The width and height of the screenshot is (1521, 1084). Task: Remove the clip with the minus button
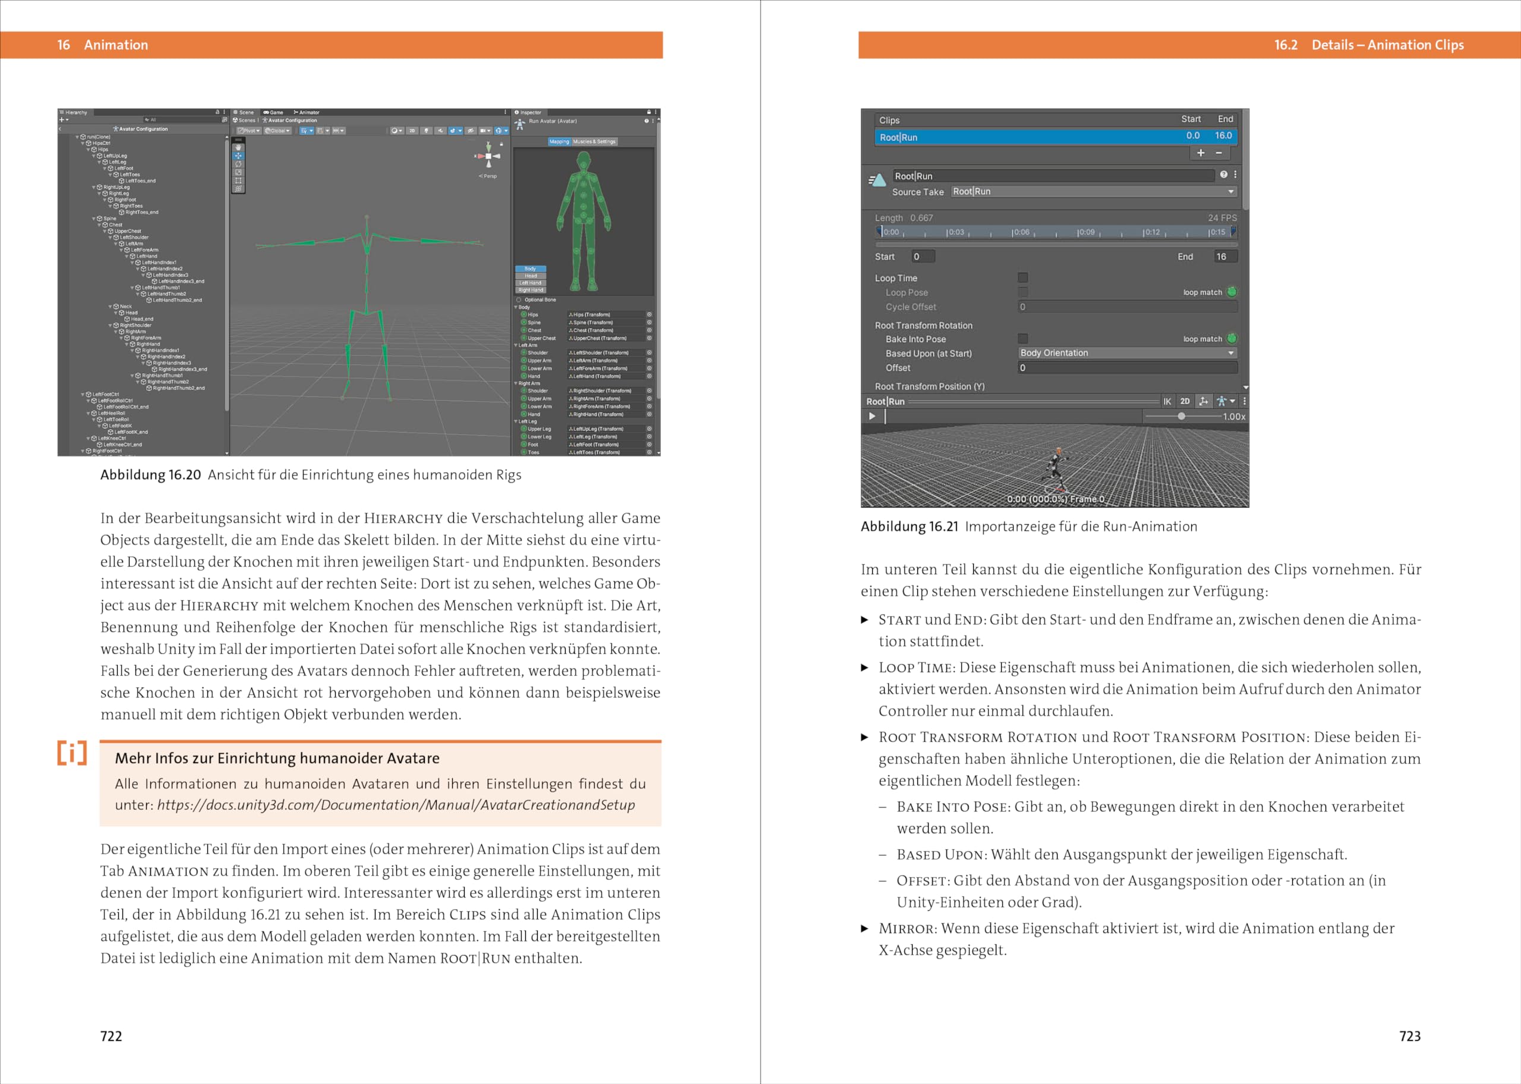coord(1219,153)
